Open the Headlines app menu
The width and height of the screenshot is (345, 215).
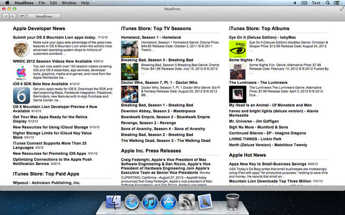click(x=24, y=3)
